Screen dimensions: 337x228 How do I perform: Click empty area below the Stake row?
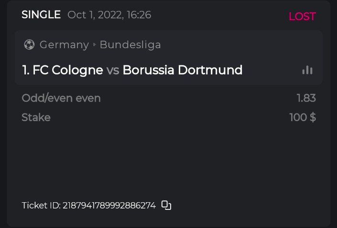click(x=167, y=157)
